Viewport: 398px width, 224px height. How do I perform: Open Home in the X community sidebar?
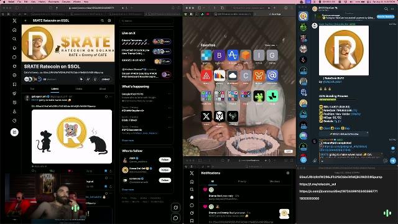(14, 30)
